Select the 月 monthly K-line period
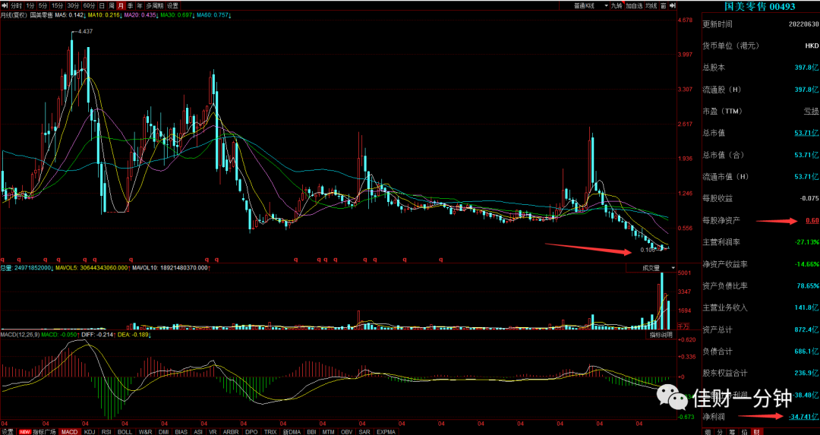 (x=121, y=5)
